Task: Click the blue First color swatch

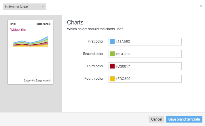Action: [x=112, y=41]
